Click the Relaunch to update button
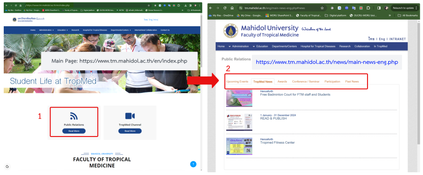This screenshot has width=423, height=175. pyautogui.click(x=405, y=8)
